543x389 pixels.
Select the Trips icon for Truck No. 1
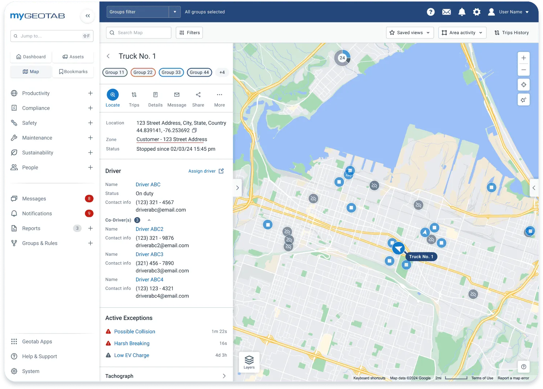(134, 98)
